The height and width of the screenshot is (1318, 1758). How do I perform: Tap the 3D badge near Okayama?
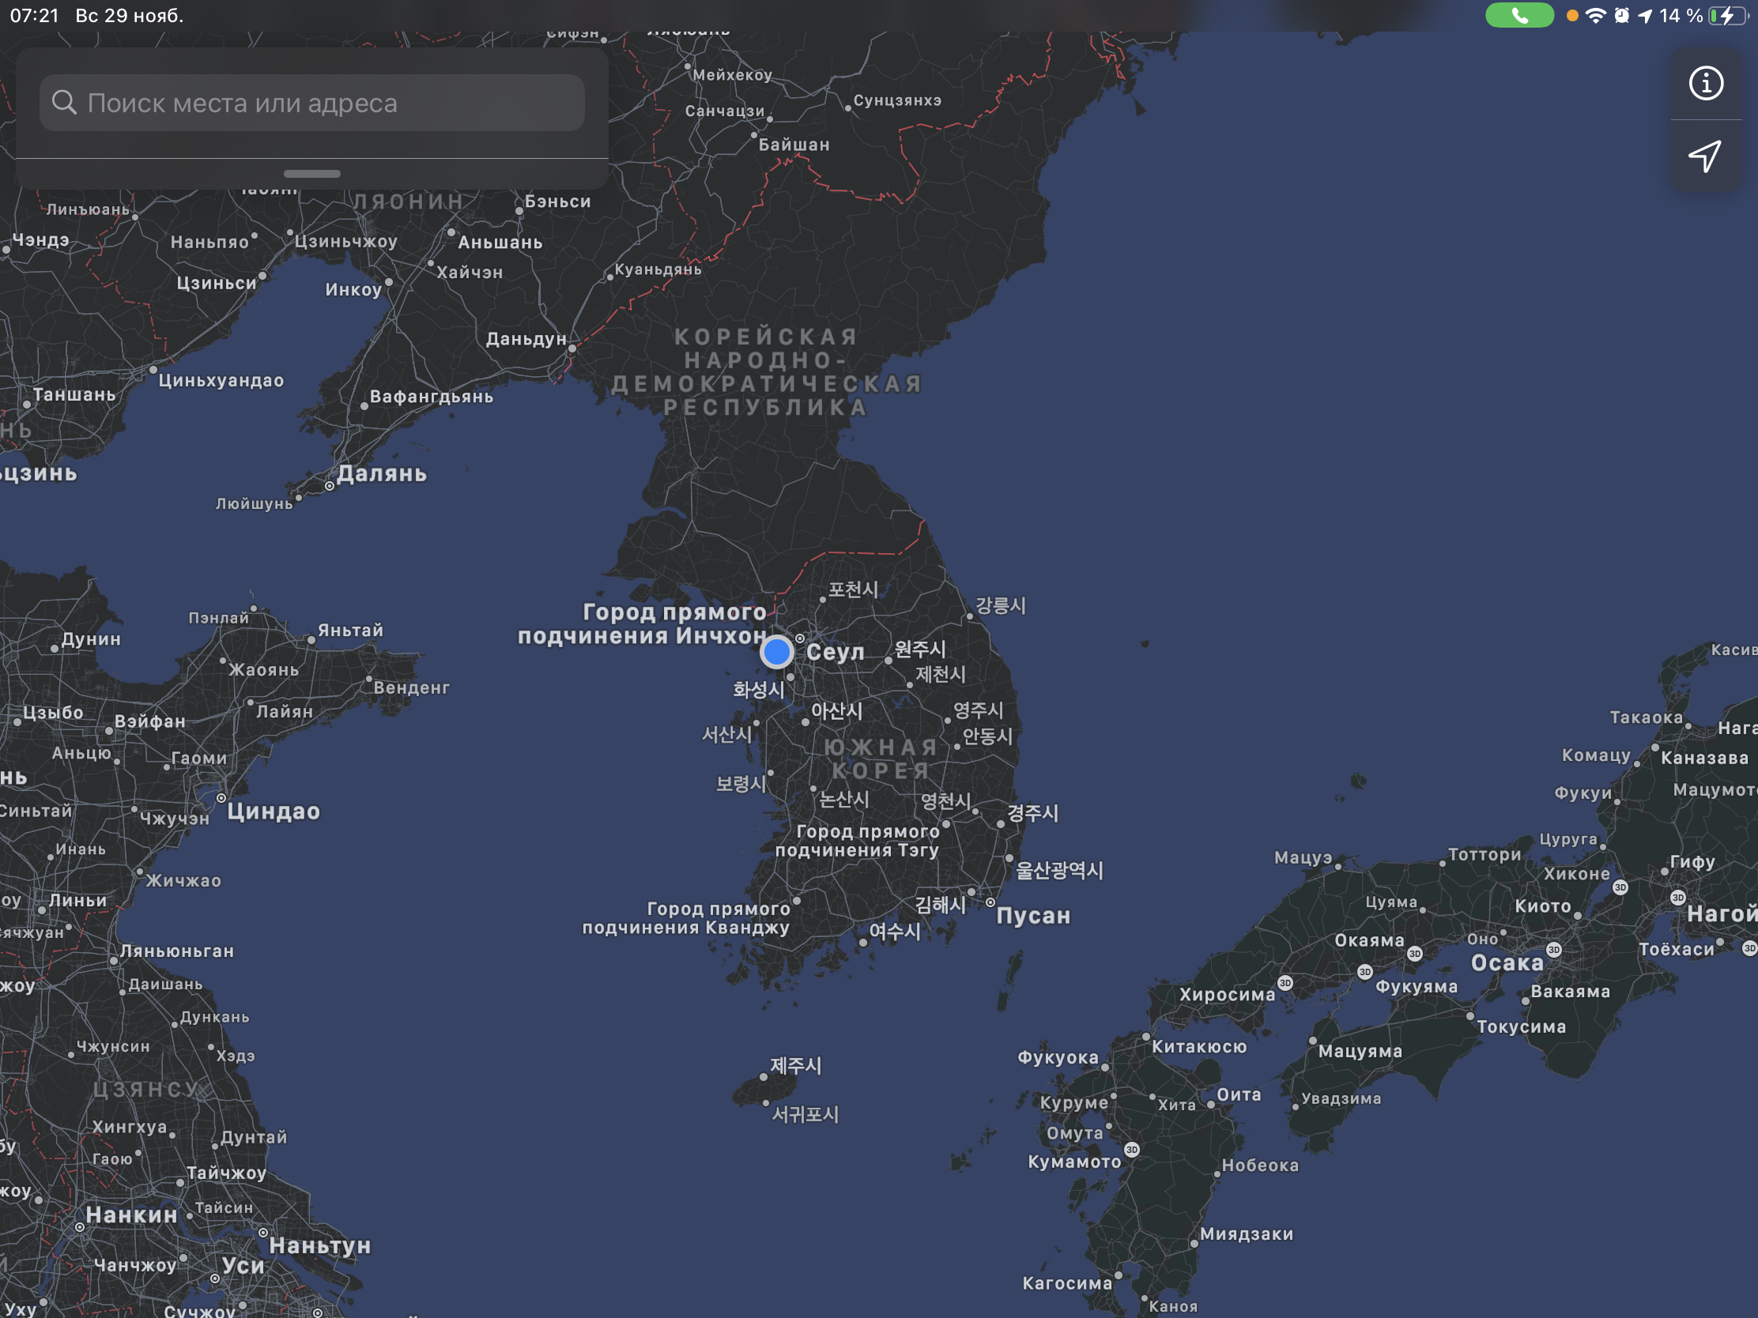point(1415,954)
